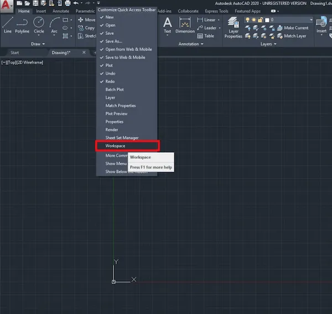
Task: Click the Match Layer button
Action: tap(295, 36)
